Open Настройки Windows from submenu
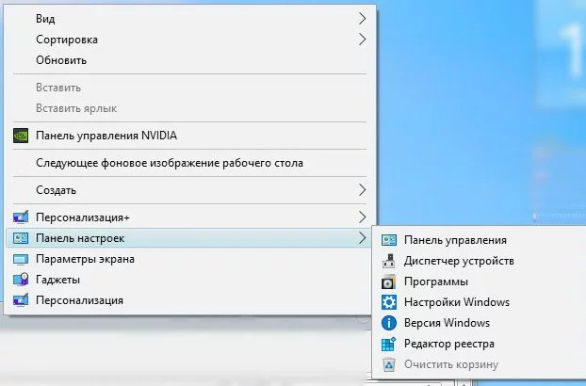Screen dimensions: 586x386 [480, 302]
